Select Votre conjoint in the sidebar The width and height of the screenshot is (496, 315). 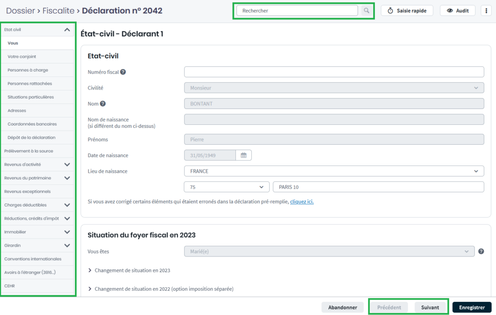[x=22, y=57]
